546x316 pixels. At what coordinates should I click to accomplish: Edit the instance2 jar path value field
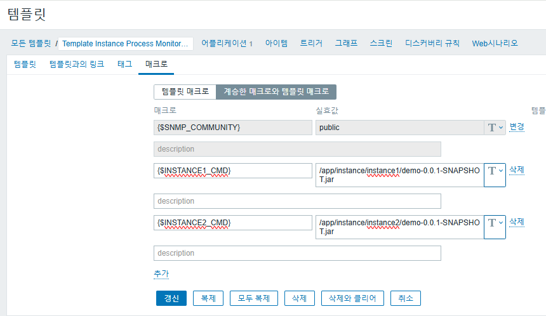point(400,227)
